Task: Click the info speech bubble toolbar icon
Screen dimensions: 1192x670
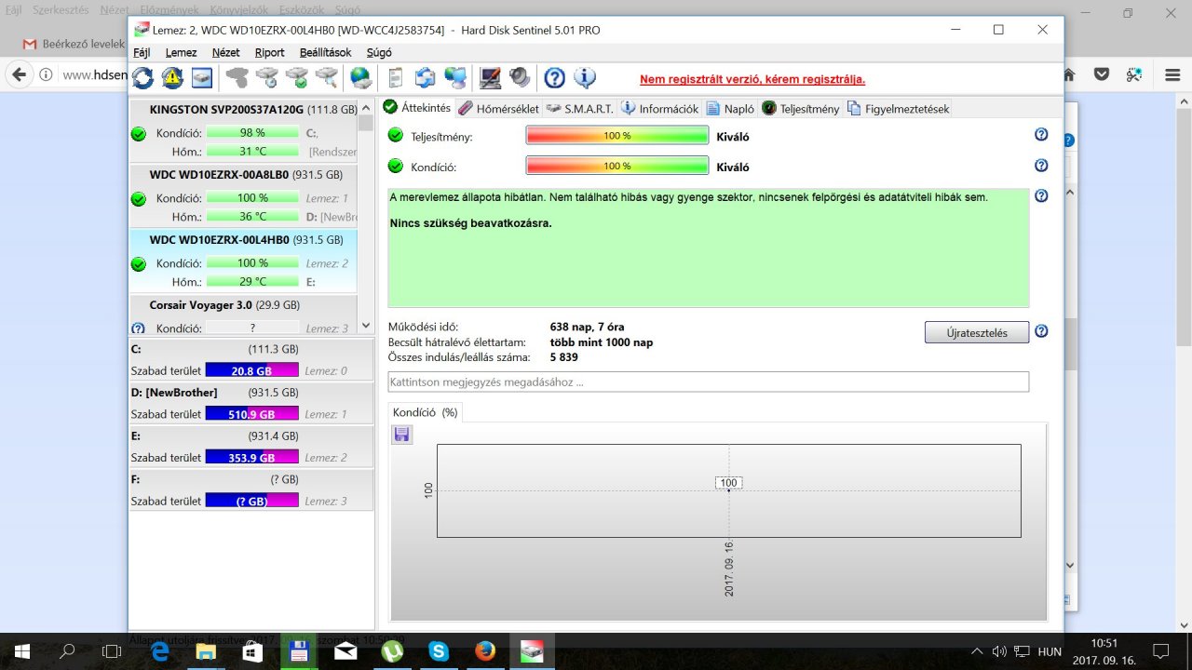Action: pos(585,77)
